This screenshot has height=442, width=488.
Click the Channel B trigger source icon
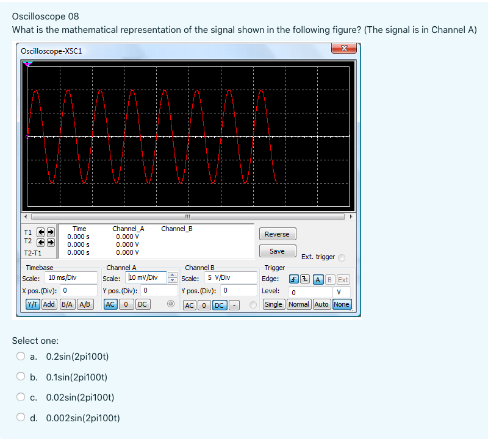click(x=330, y=280)
